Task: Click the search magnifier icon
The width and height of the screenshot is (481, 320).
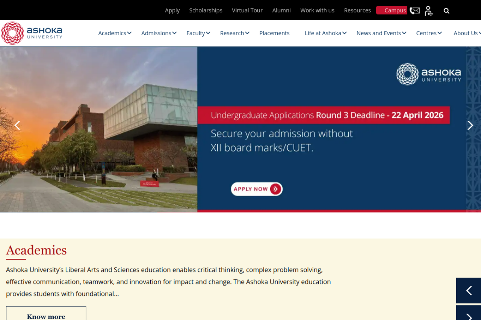Action: pos(446,11)
